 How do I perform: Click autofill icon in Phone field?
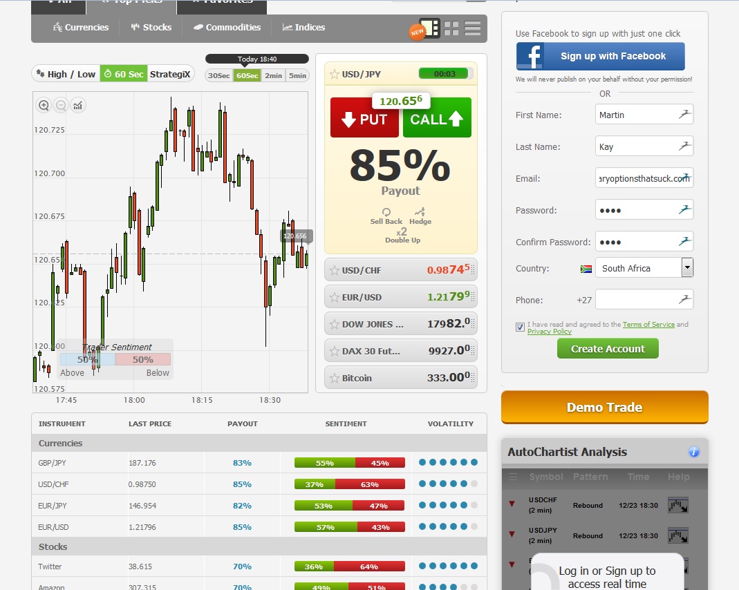click(685, 298)
